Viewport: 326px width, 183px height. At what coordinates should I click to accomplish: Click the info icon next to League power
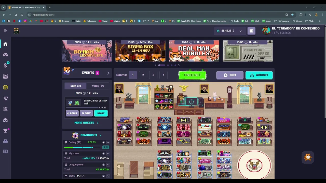(103, 165)
